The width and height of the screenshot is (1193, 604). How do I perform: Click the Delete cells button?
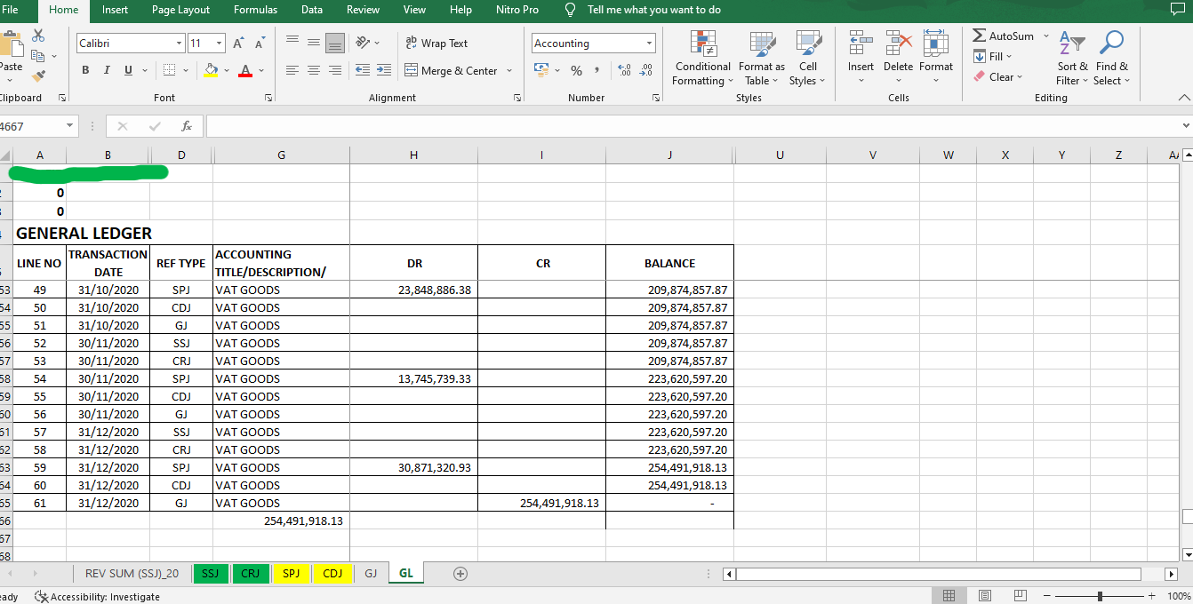coord(898,59)
